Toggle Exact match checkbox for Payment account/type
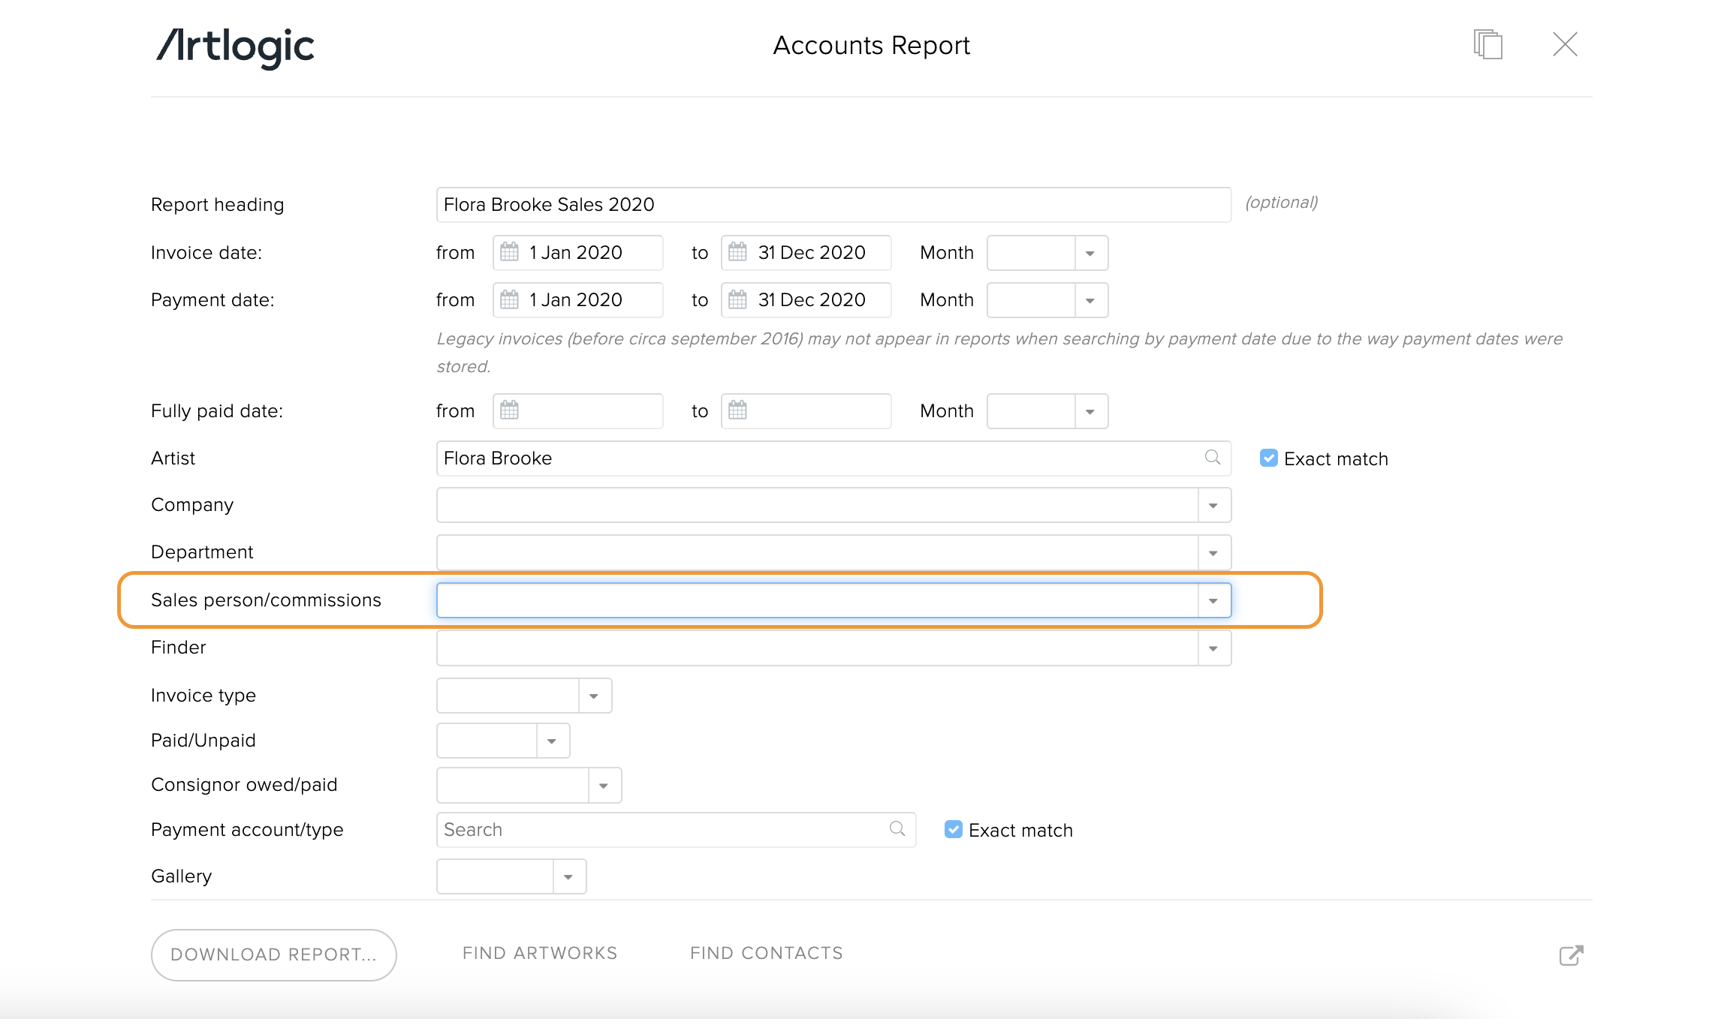The height and width of the screenshot is (1019, 1712). [953, 829]
